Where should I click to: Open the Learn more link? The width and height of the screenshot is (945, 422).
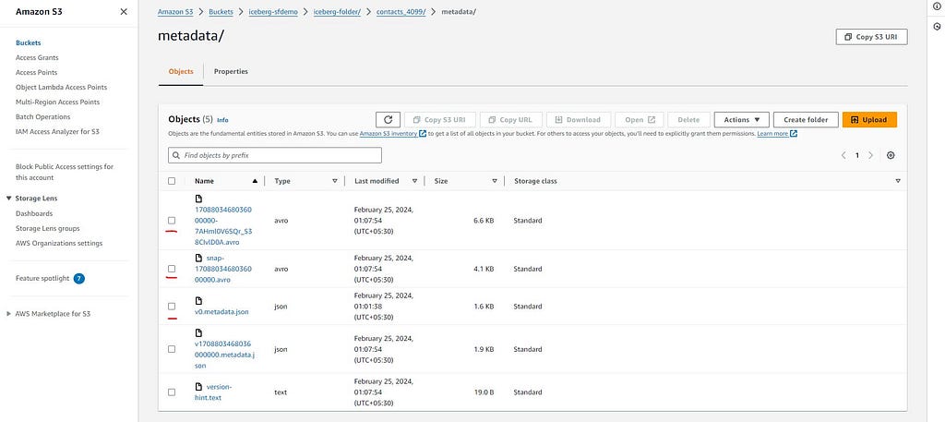(x=777, y=134)
